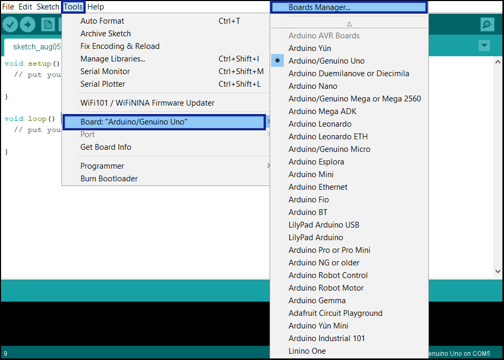Click Burn Bootloader
The height and width of the screenshot is (360, 504).
[109, 179]
